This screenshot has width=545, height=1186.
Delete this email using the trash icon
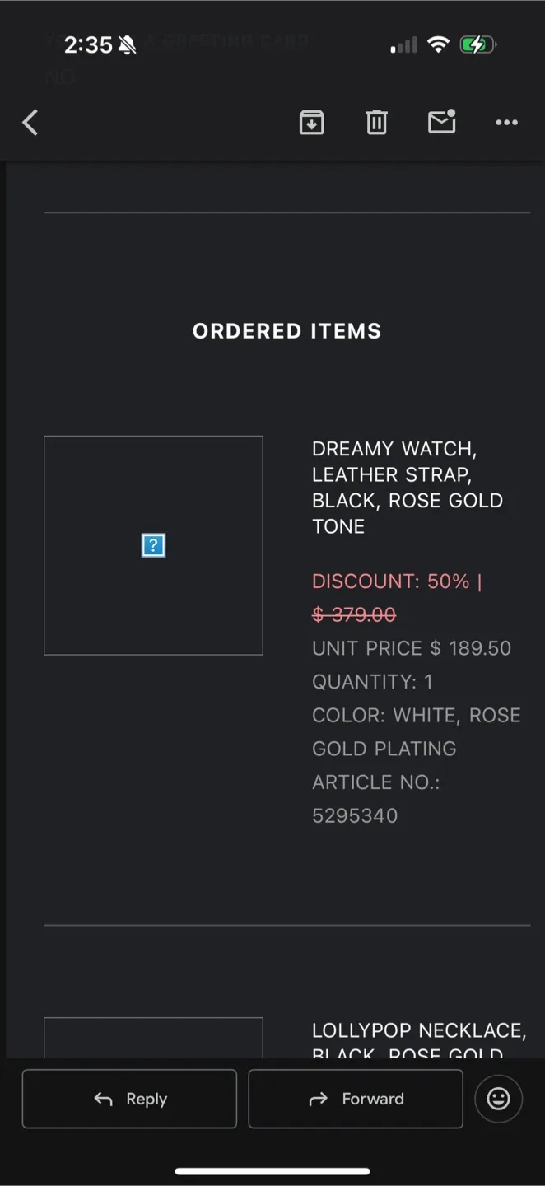pyautogui.click(x=376, y=122)
